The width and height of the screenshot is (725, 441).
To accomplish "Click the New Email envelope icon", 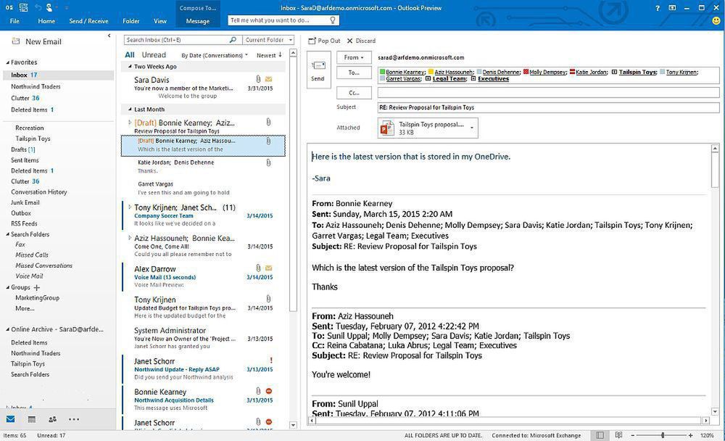I will (x=16, y=41).
